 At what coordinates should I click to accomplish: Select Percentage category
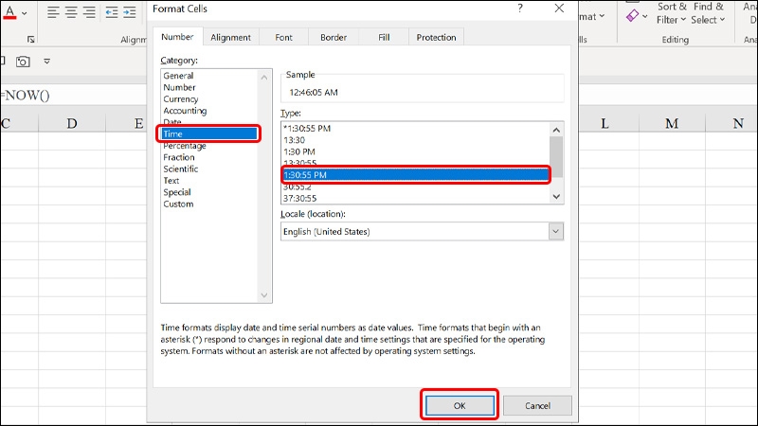[185, 146]
